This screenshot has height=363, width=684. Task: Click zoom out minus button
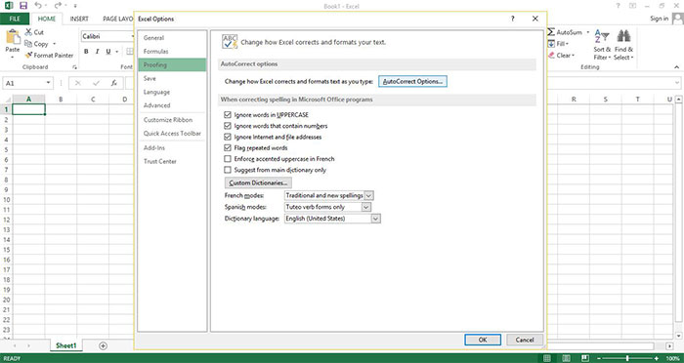[599, 358]
